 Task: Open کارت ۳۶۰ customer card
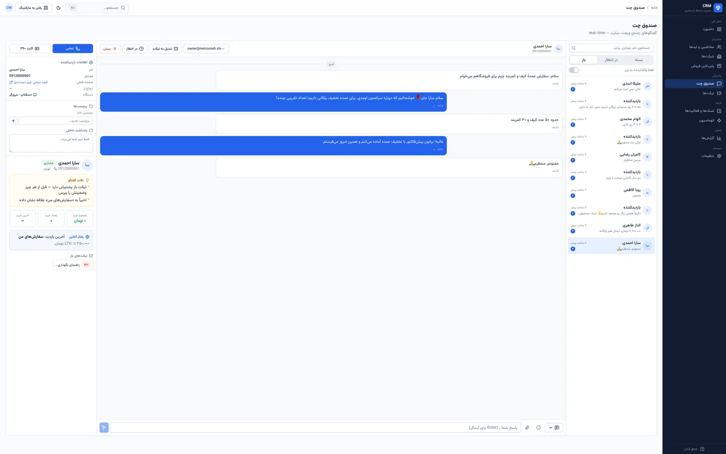(x=30, y=48)
